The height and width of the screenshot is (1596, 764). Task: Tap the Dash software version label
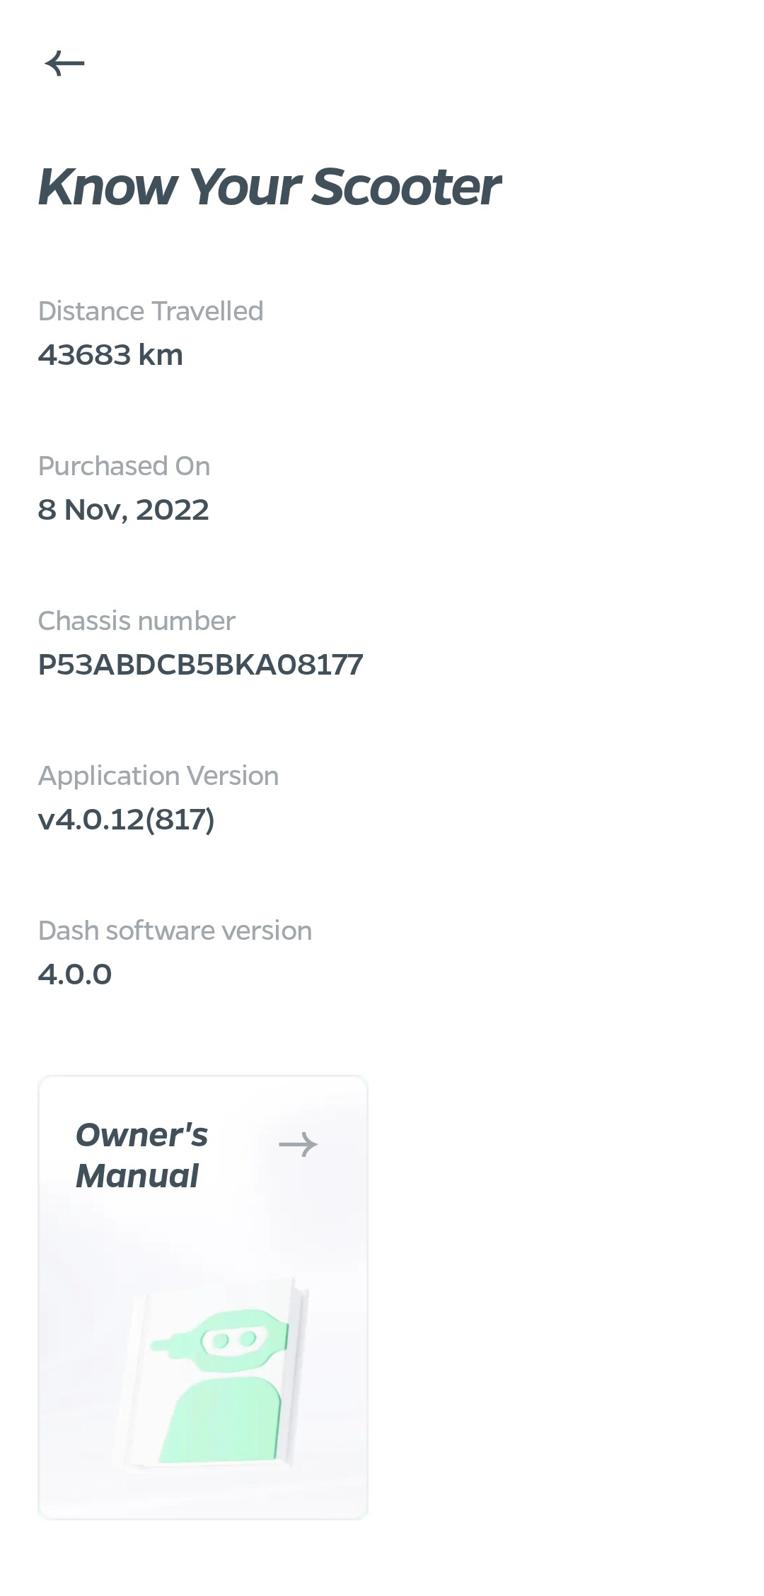coord(175,931)
